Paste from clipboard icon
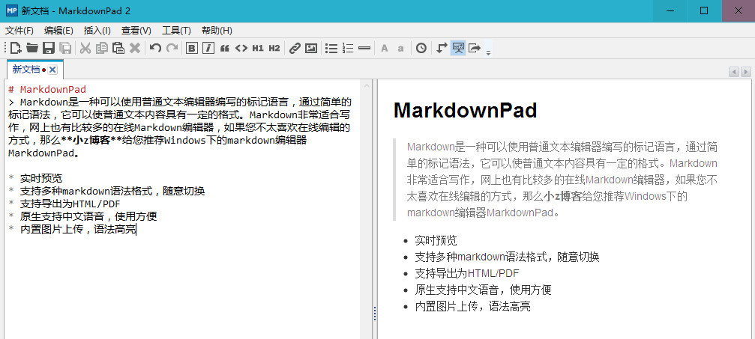Image resolution: width=755 pixels, height=339 pixels. (118, 48)
